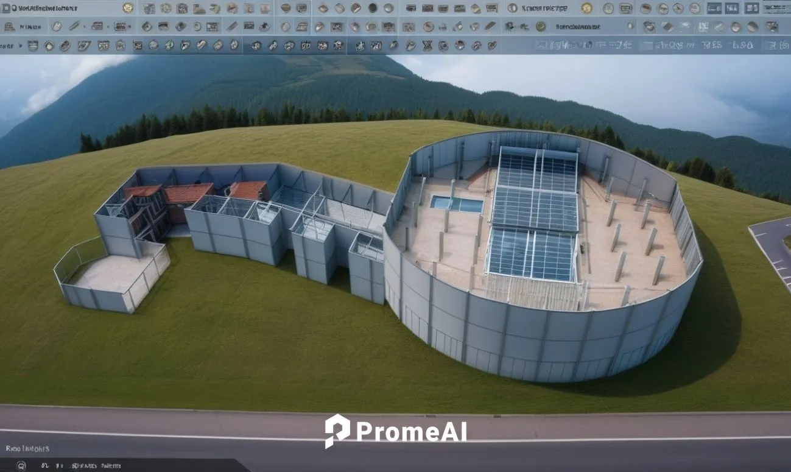Click the gold round icon directly left of the second-row text label
The height and width of the screenshot is (472, 791).
(x=540, y=26)
